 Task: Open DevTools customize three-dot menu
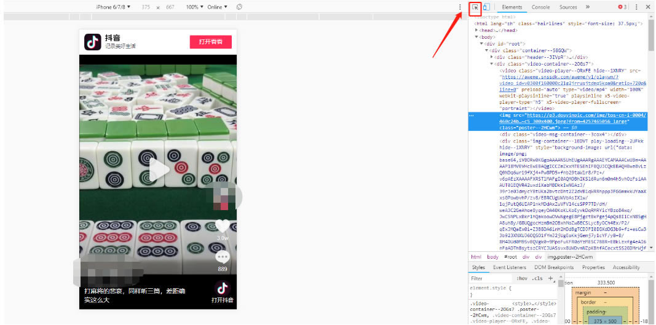click(636, 7)
